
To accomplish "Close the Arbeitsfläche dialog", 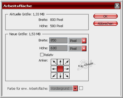I will point(117,6).
